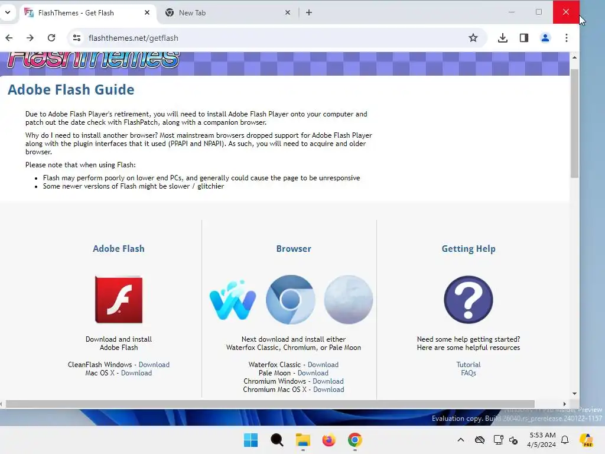Click the FlashThemes logo banner

[93, 61]
